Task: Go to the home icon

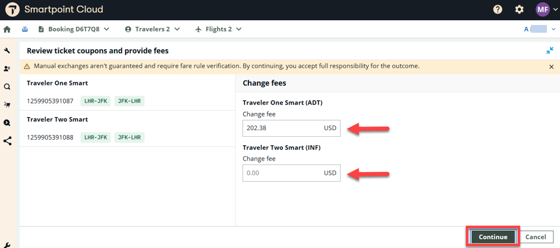Action: pyautogui.click(x=7, y=29)
